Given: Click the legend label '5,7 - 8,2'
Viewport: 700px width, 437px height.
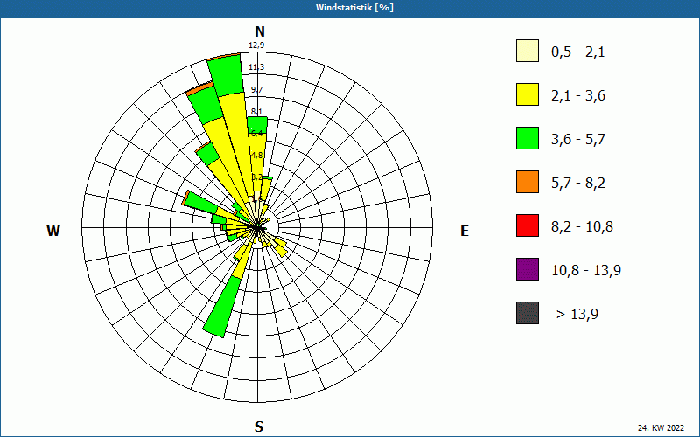Looking at the screenshot, I should (x=578, y=184).
